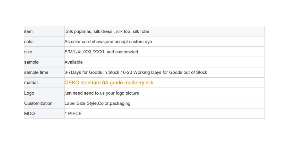
Task: Click 'silk robe' text in item row
Action: (141, 31)
